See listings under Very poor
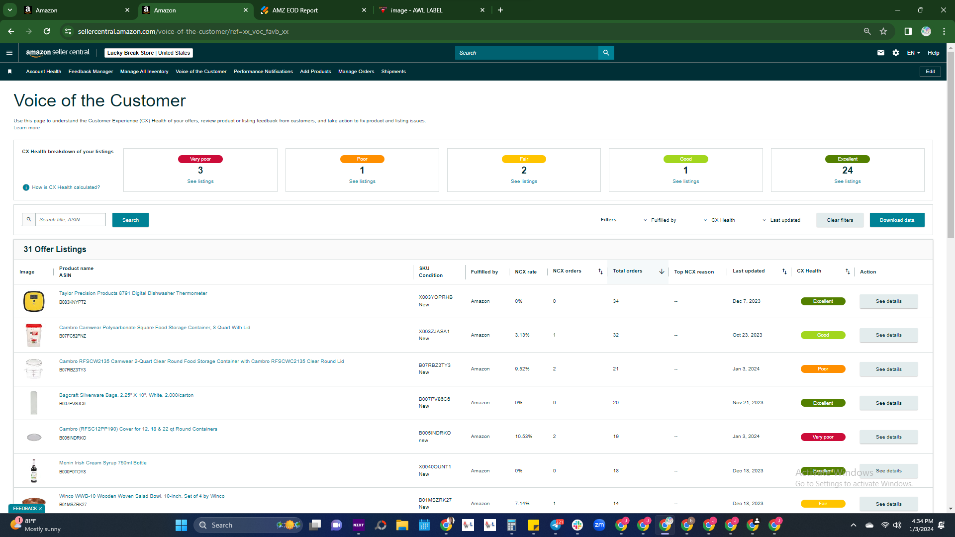This screenshot has height=537, width=955. pos(200,181)
